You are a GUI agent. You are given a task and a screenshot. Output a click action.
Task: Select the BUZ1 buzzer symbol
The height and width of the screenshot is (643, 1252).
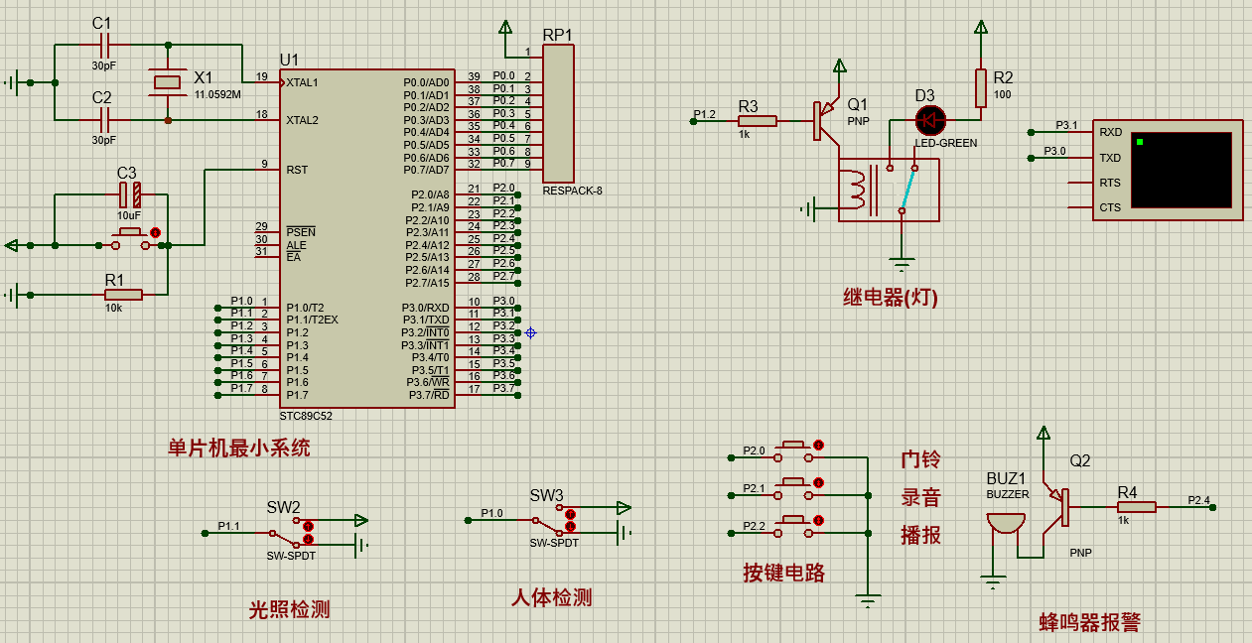(x=1006, y=522)
